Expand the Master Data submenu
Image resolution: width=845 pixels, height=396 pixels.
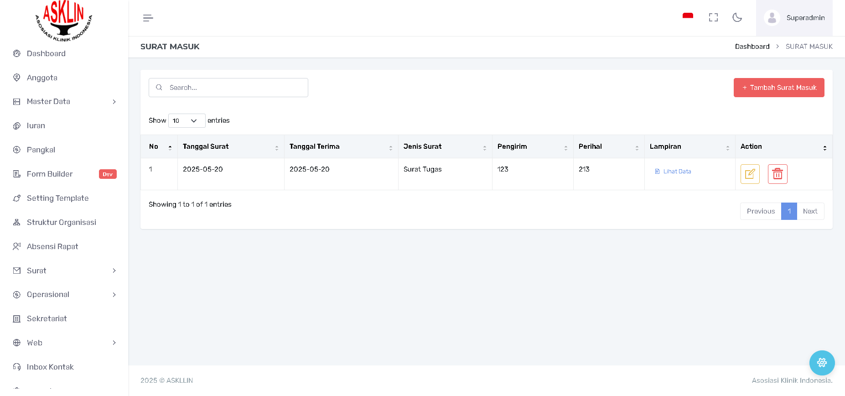point(64,101)
